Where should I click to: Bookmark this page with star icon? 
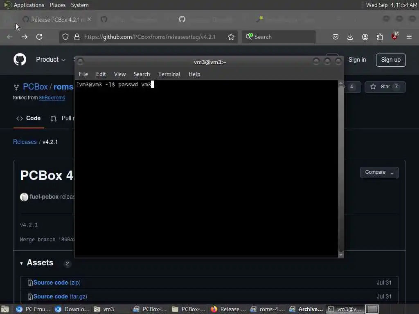(x=231, y=37)
